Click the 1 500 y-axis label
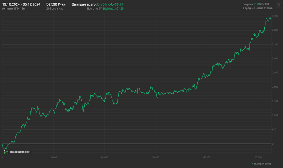This screenshot has width=283, height=168. point(275,101)
